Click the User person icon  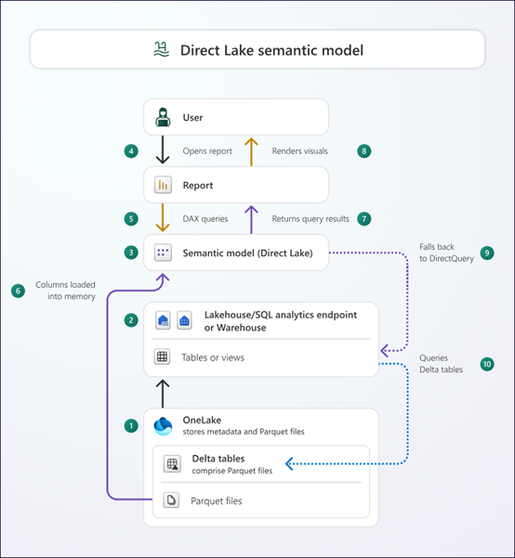(x=163, y=117)
